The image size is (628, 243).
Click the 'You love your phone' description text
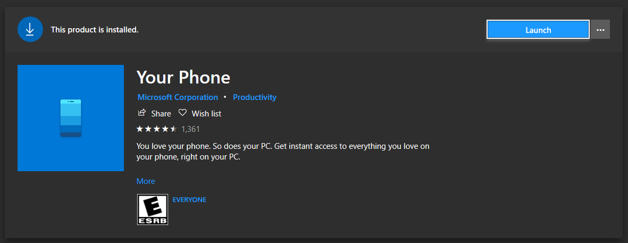(283, 152)
